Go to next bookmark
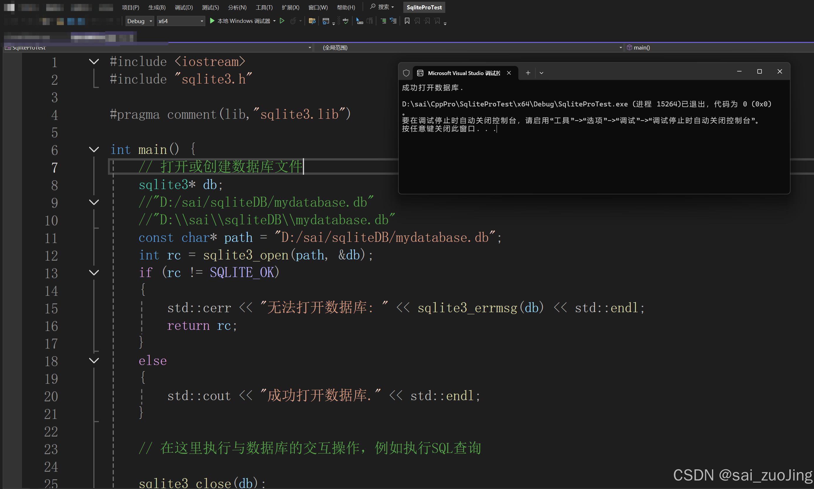The image size is (814, 489). click(427, 21)
